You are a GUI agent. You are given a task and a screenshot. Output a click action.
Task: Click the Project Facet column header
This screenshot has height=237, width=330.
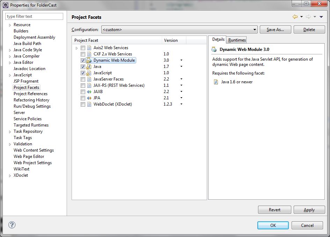pos(117,40)
